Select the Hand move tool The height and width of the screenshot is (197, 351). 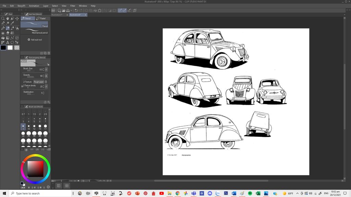click(8, 19)
